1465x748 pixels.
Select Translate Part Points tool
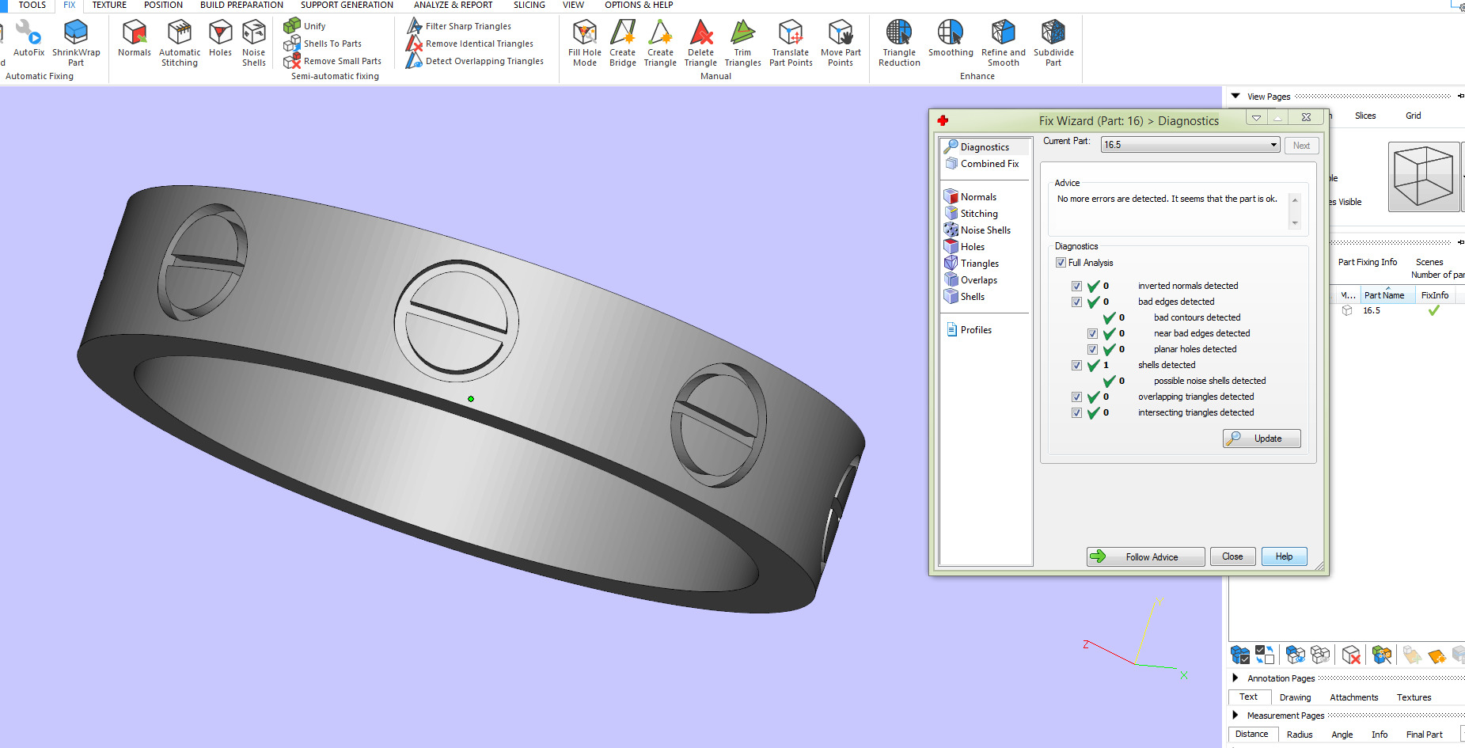tap(791, 43)
